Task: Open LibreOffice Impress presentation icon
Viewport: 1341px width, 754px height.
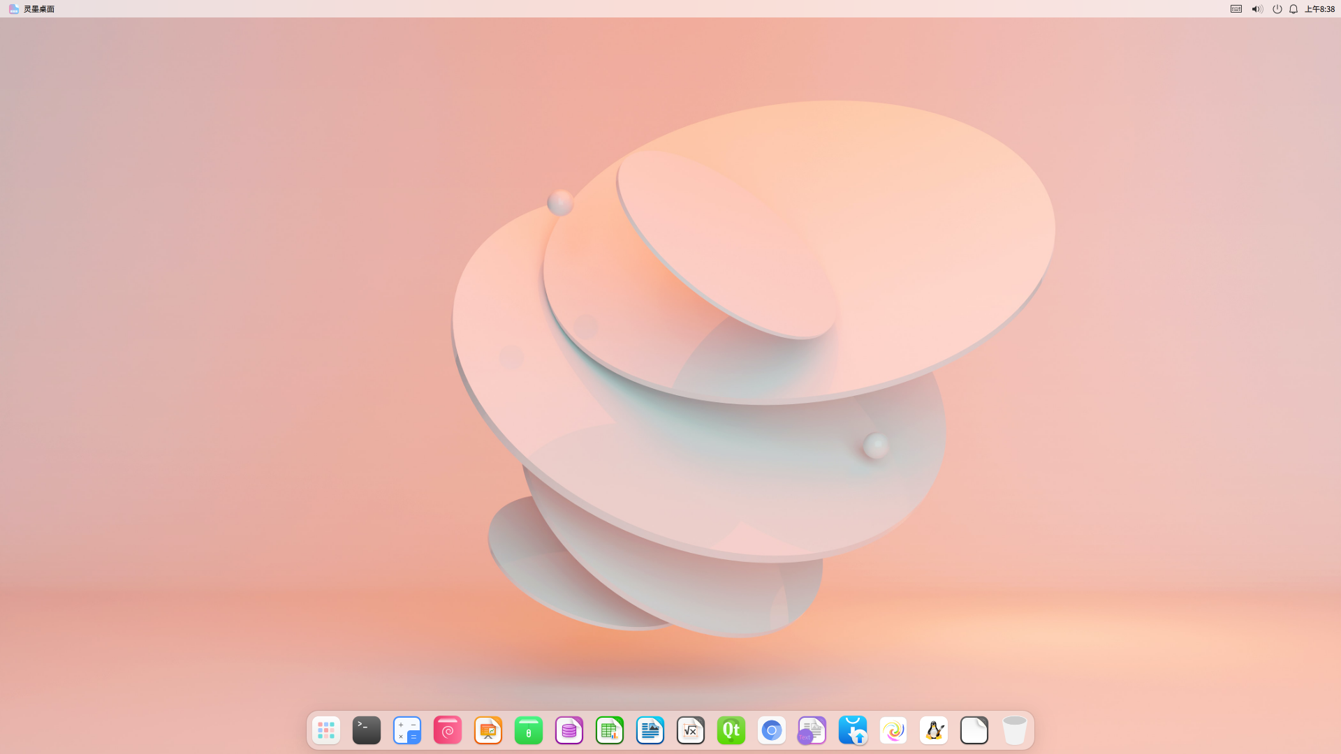Action: [x=488, y=730]
